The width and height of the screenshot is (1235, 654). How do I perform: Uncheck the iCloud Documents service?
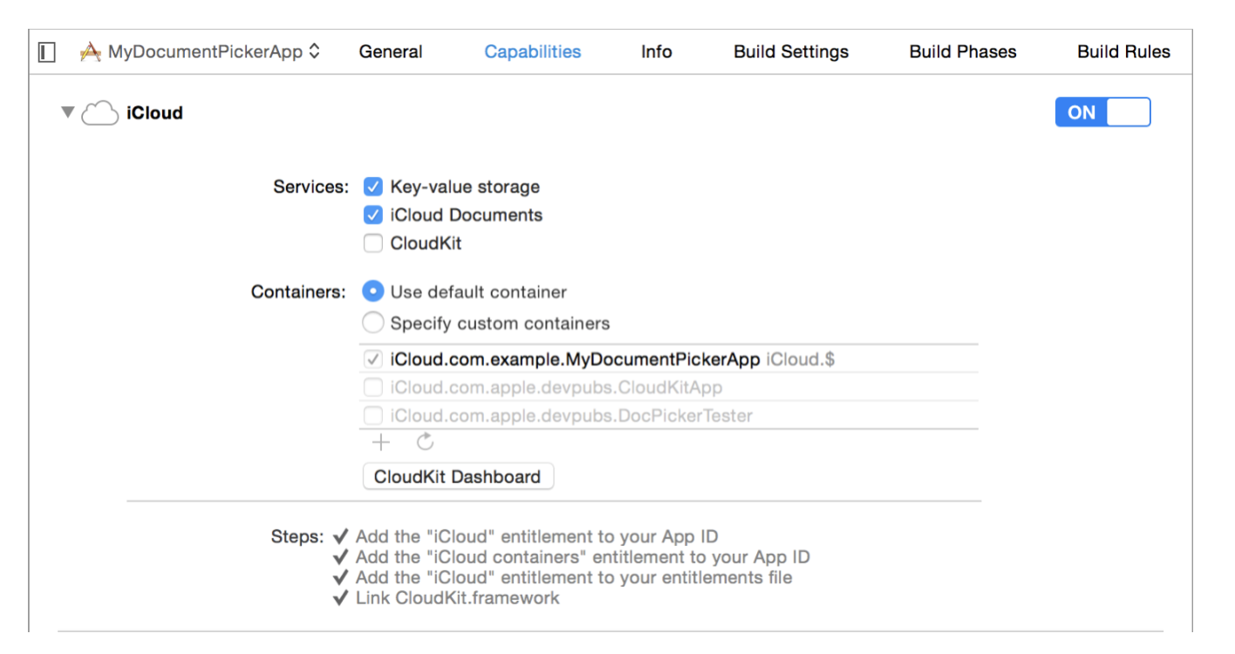[x=373, y=215]
